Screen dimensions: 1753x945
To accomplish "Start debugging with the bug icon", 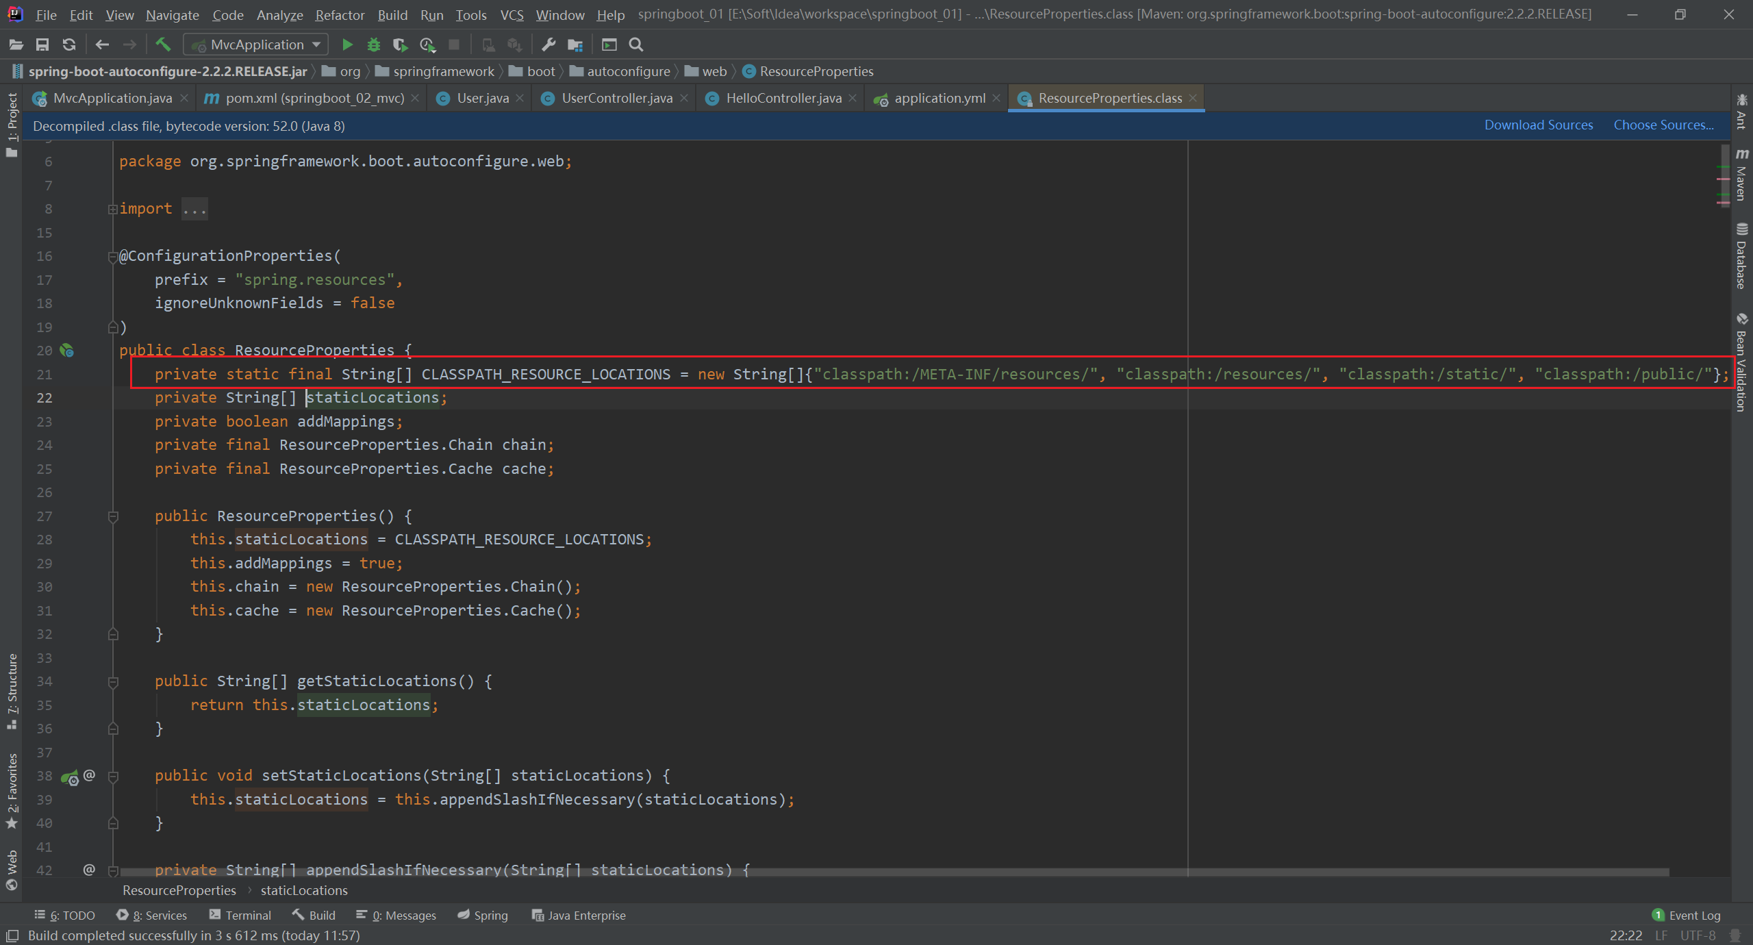I will coord(374,45).
